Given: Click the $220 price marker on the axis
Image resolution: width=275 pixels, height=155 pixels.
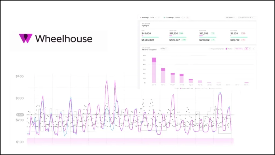Looking at the screenshot, I should [20, 115].
